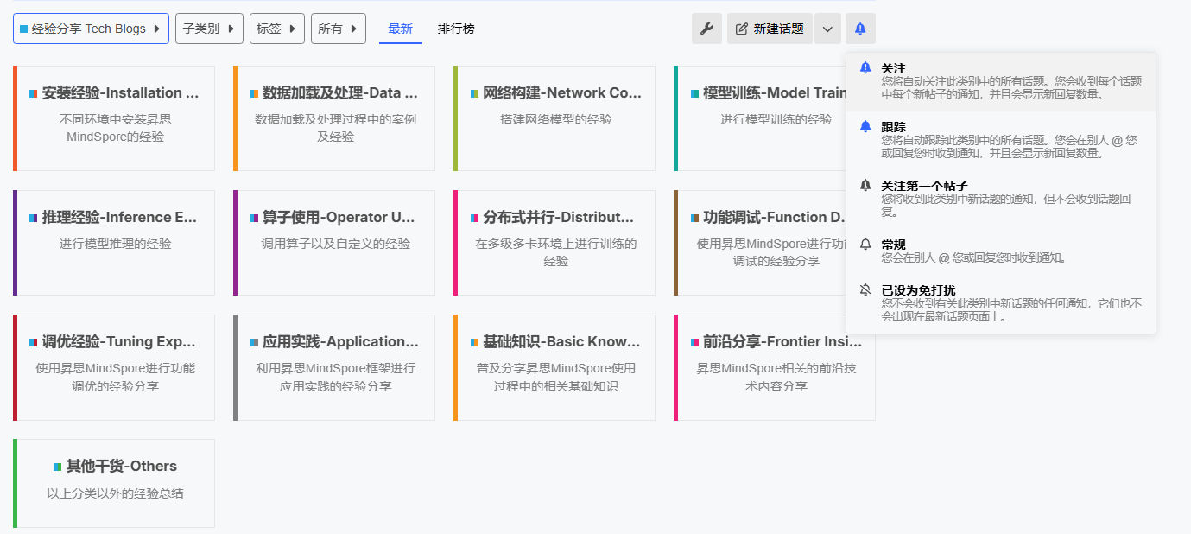The image size is (1191, 534).
Task: Click the blue notification bell button
Action: click(860, 29)
